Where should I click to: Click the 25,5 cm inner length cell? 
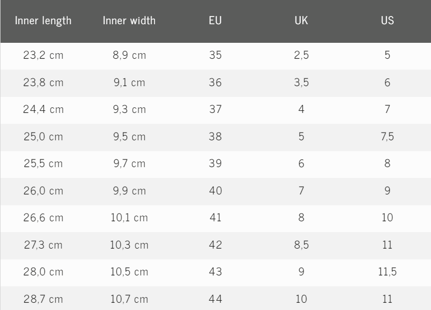[x=43, y=164]
